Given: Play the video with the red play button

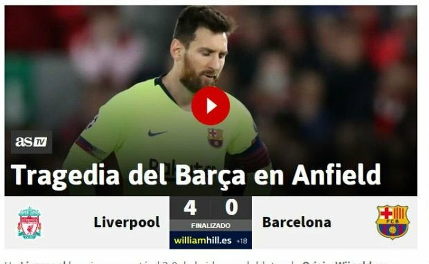Looking at the screenshot, I should pos(210,106).
